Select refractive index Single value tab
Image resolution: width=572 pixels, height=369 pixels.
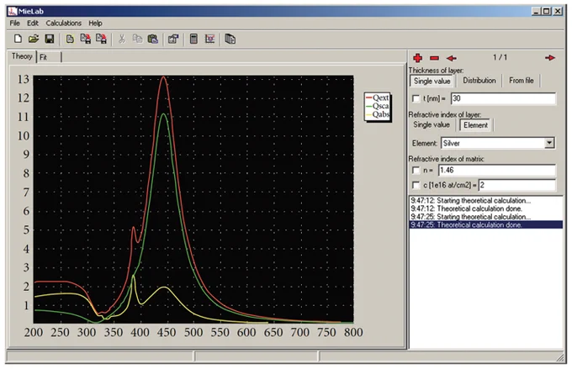pos(432,124)
